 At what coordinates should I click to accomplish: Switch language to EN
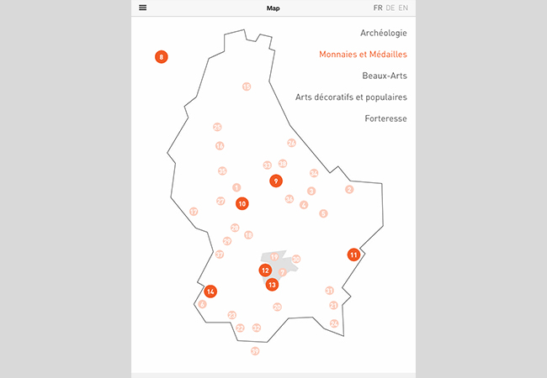point(404,8)
